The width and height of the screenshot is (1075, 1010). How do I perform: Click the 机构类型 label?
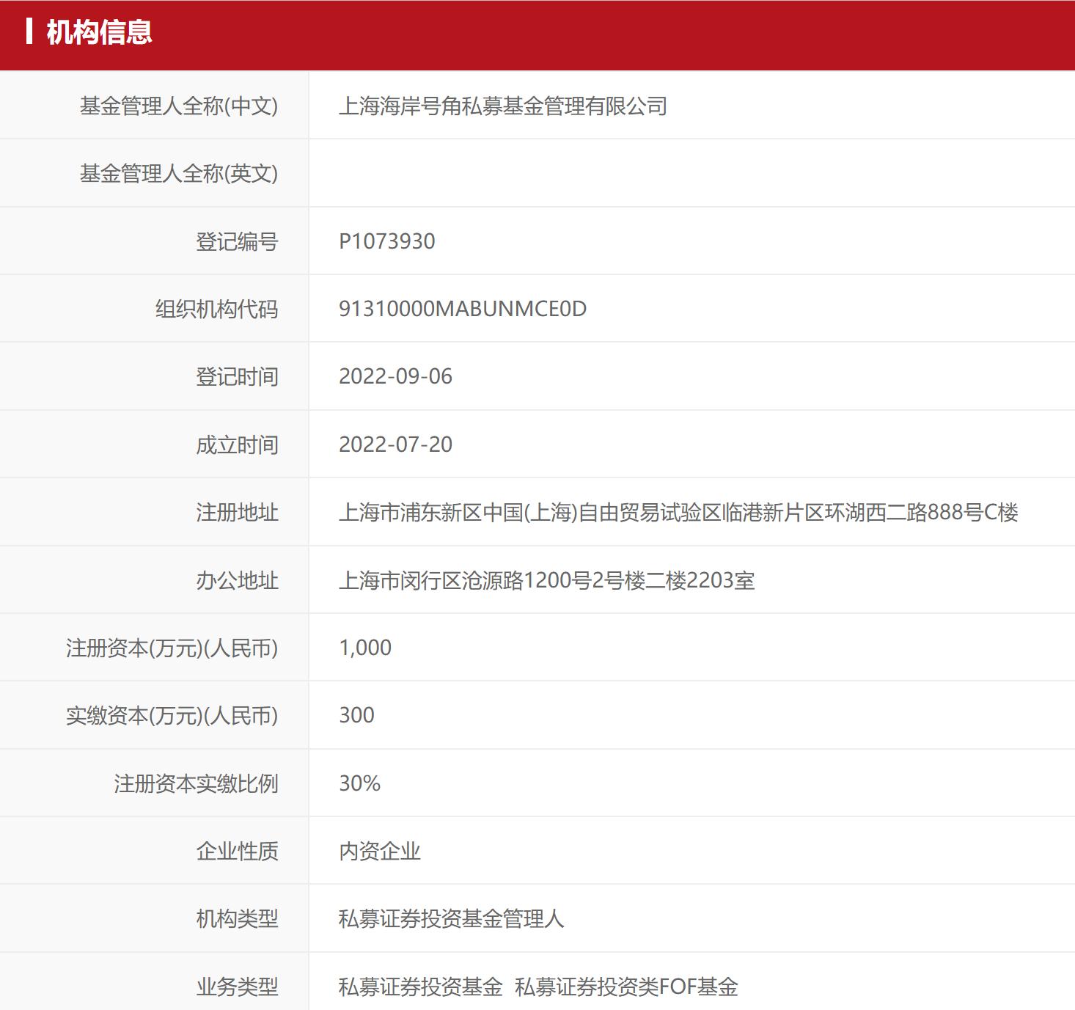click(x=237, y=918)
